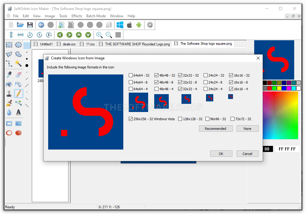Screen dimensions: 306x214
Task: Click the horizontal flip arrows icon
Action: click(21, 35)
